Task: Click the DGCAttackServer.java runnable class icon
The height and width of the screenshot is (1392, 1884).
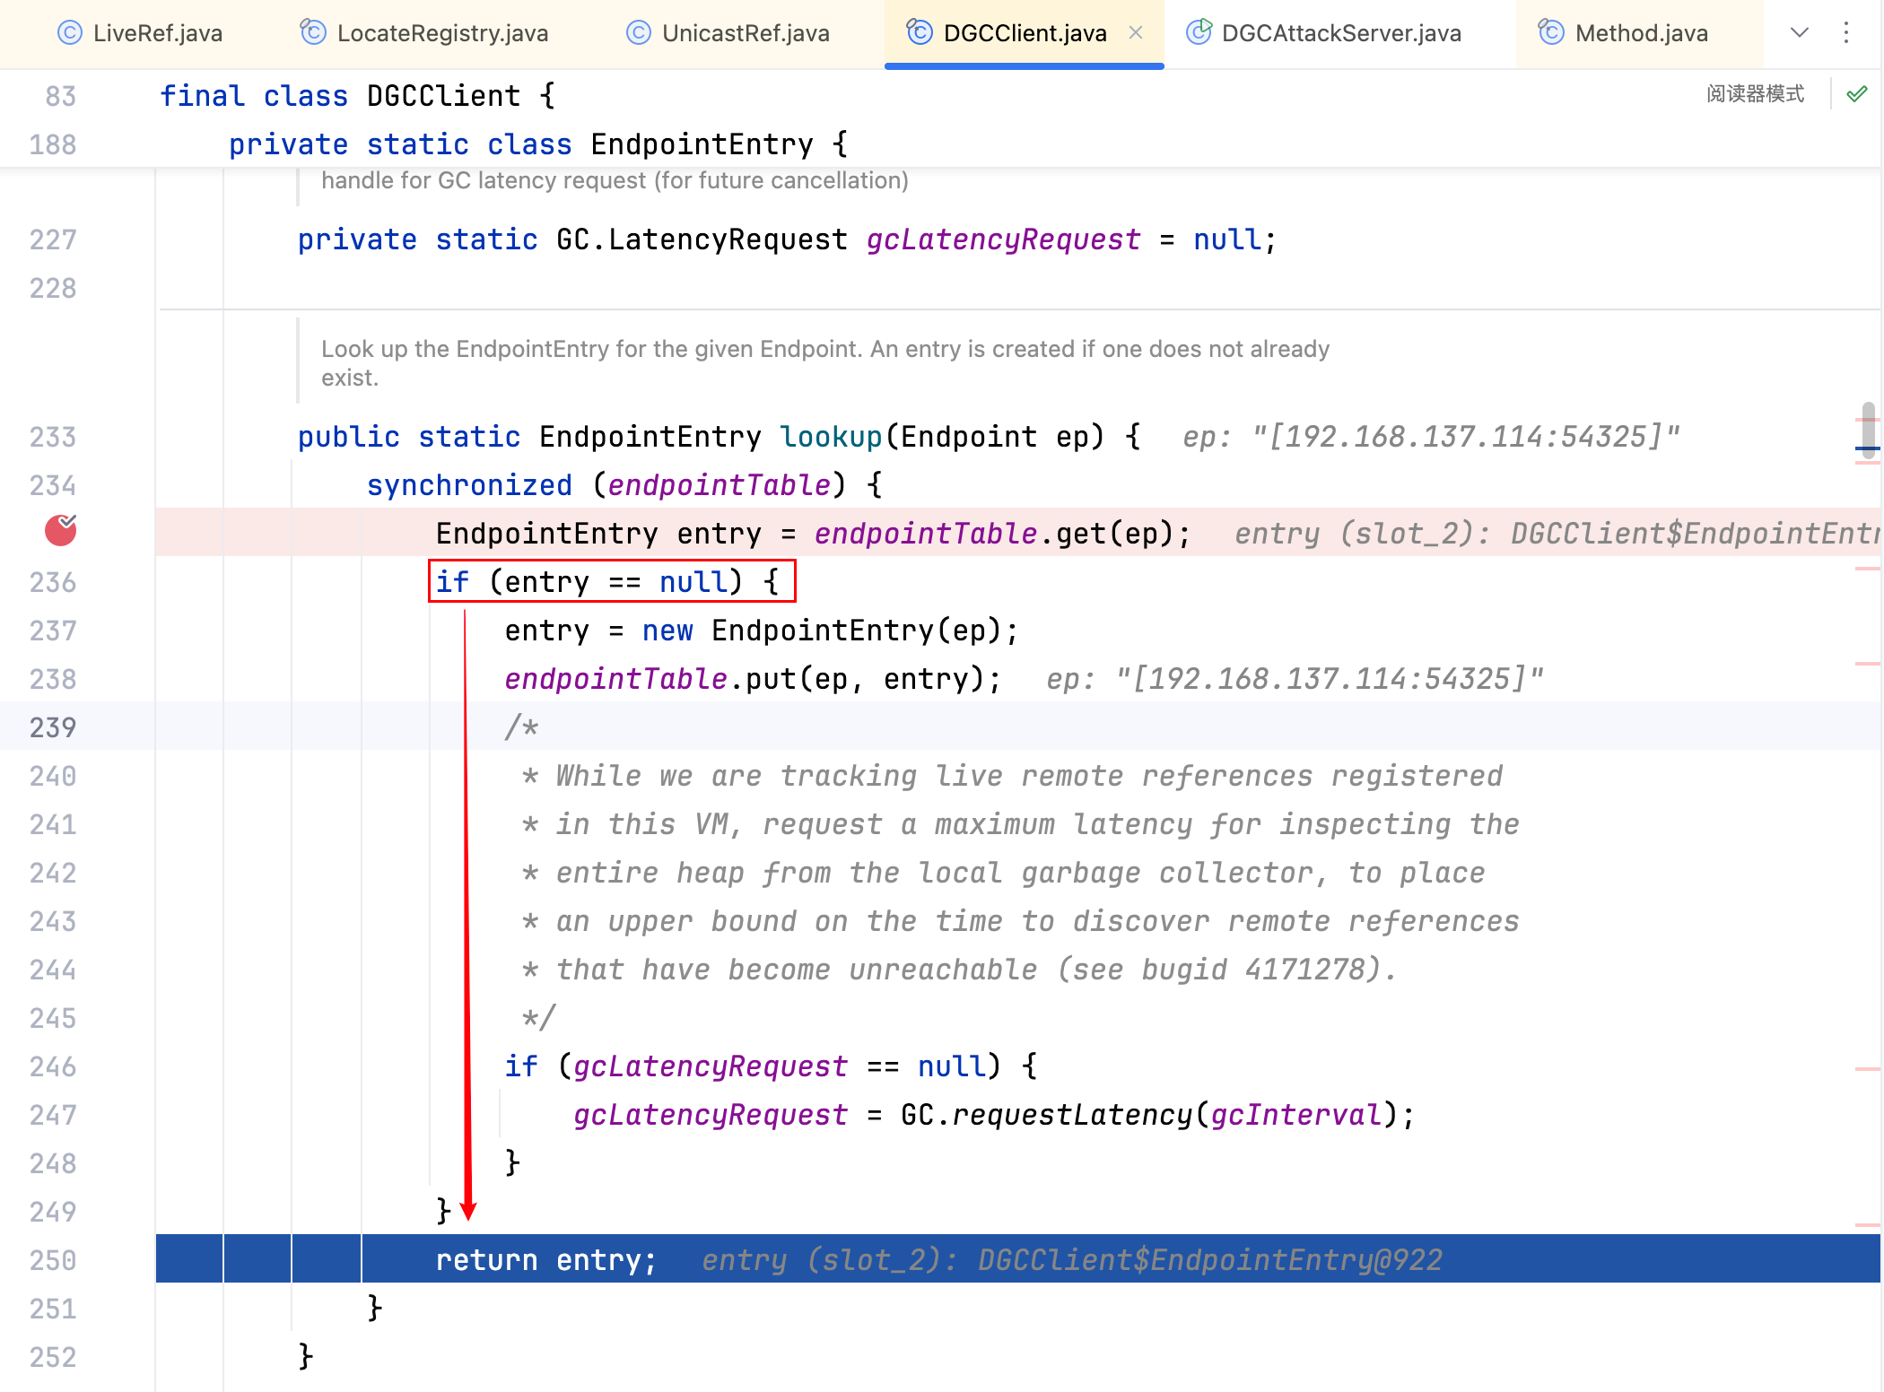Action: click(x=1199, y=33)
